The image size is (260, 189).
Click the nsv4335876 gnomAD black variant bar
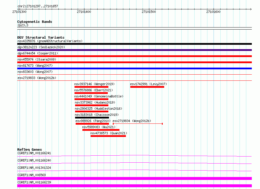tap(134, 44)
